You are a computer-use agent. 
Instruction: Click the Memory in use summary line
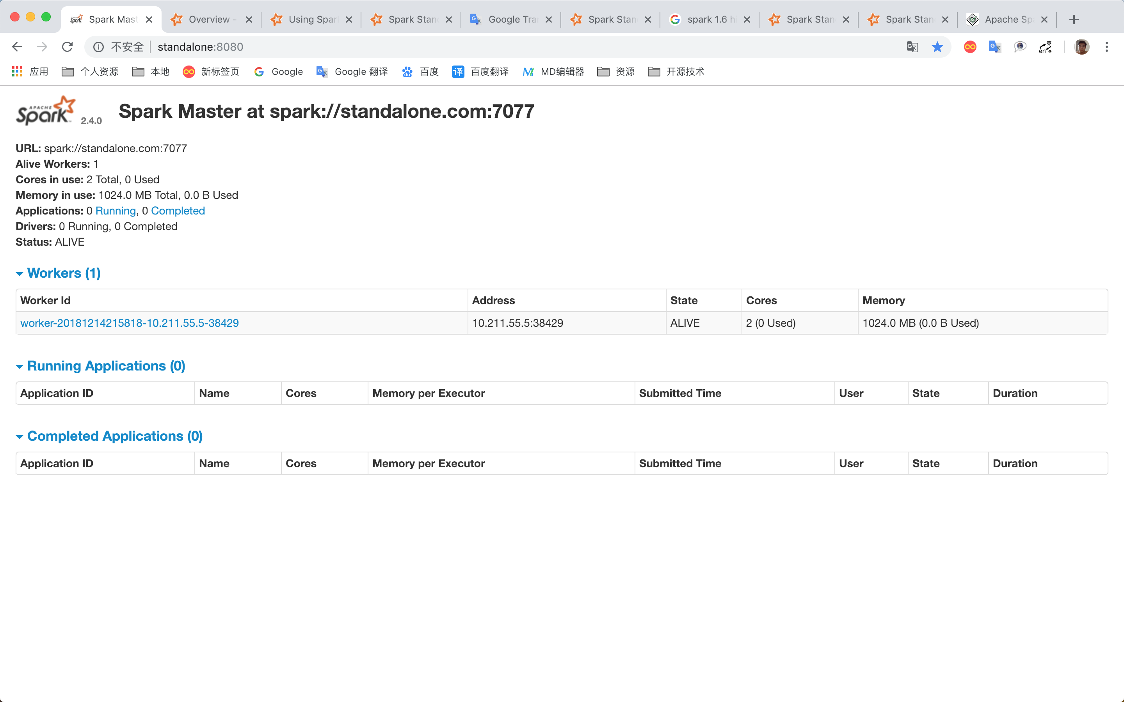coord(127,195)
